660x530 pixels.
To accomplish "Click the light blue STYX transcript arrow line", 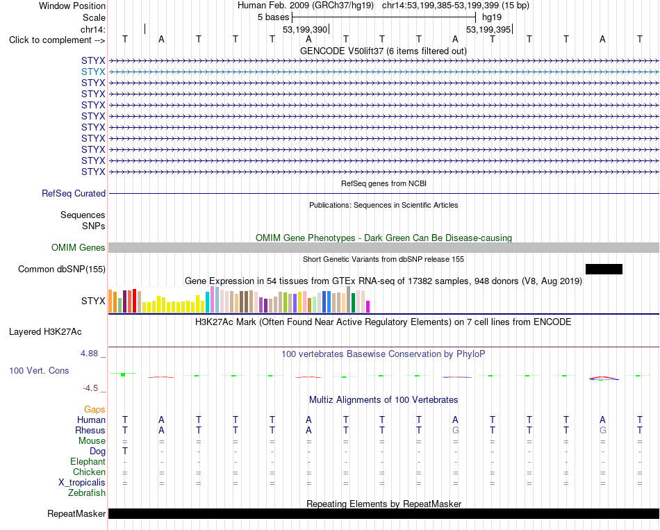I will [383, 72].
